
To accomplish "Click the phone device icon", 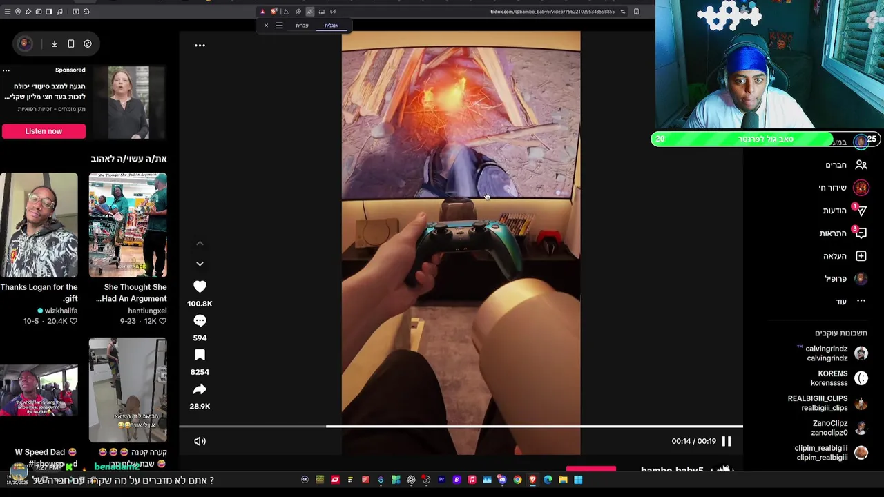I will pyautogui.click(x=71, y=43).
